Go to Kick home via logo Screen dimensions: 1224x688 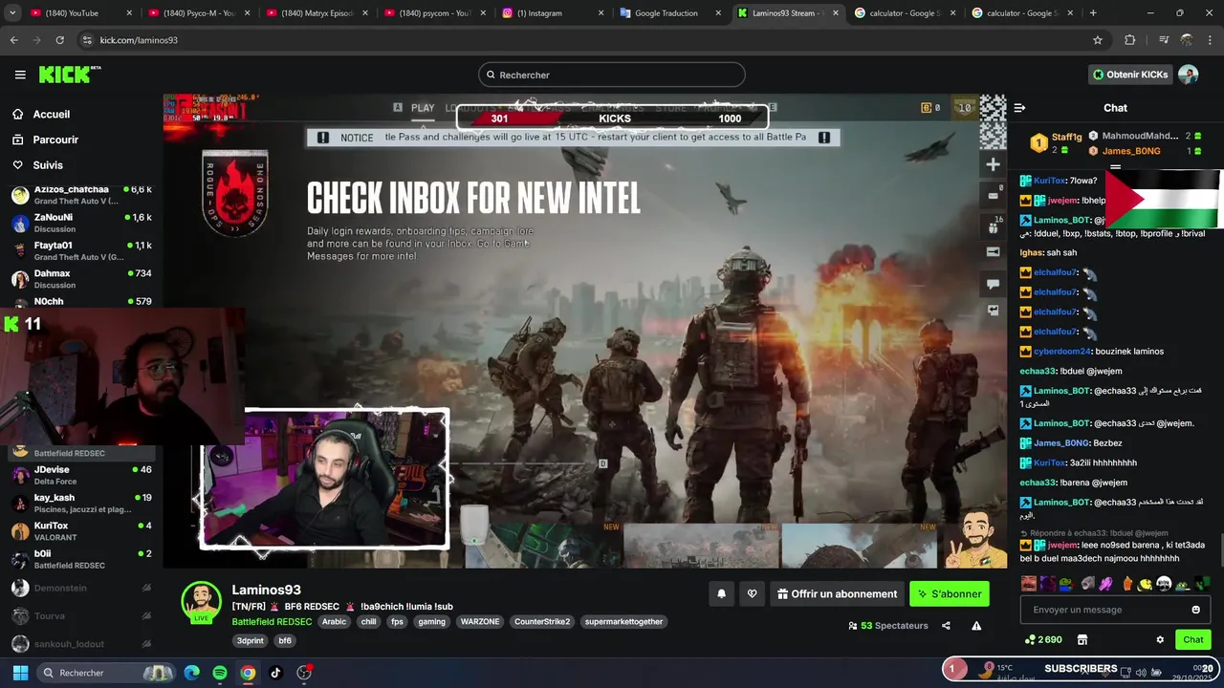click(x=69, y=75)
